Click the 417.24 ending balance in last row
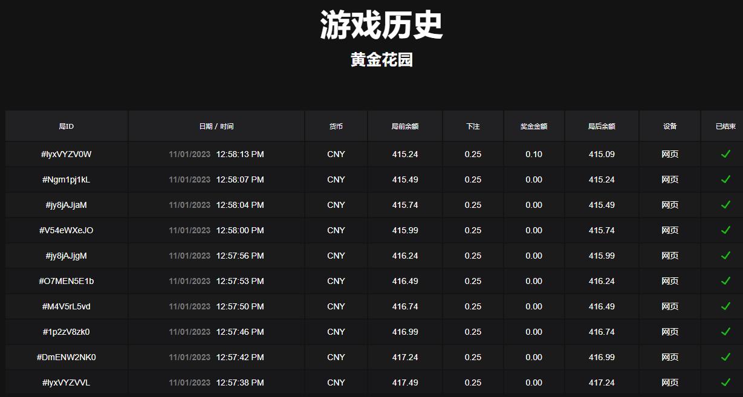The image size is (743, 397). click(x=602, y=382)
